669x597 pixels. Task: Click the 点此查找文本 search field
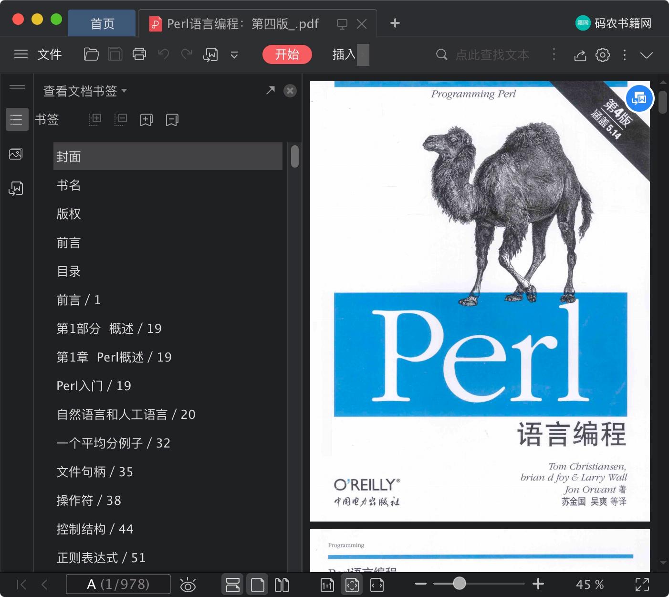pos(492,55)
